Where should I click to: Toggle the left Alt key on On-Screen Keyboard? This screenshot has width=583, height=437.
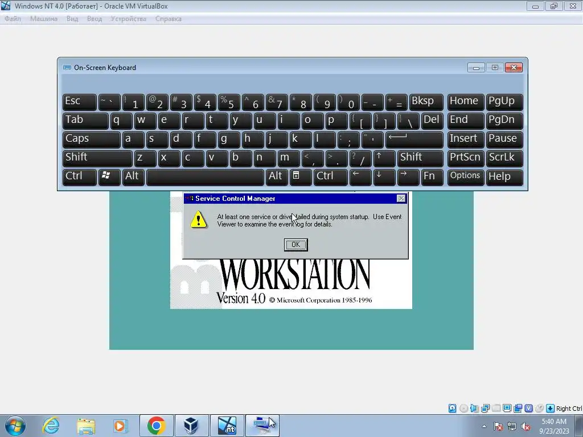coord(133,177)
